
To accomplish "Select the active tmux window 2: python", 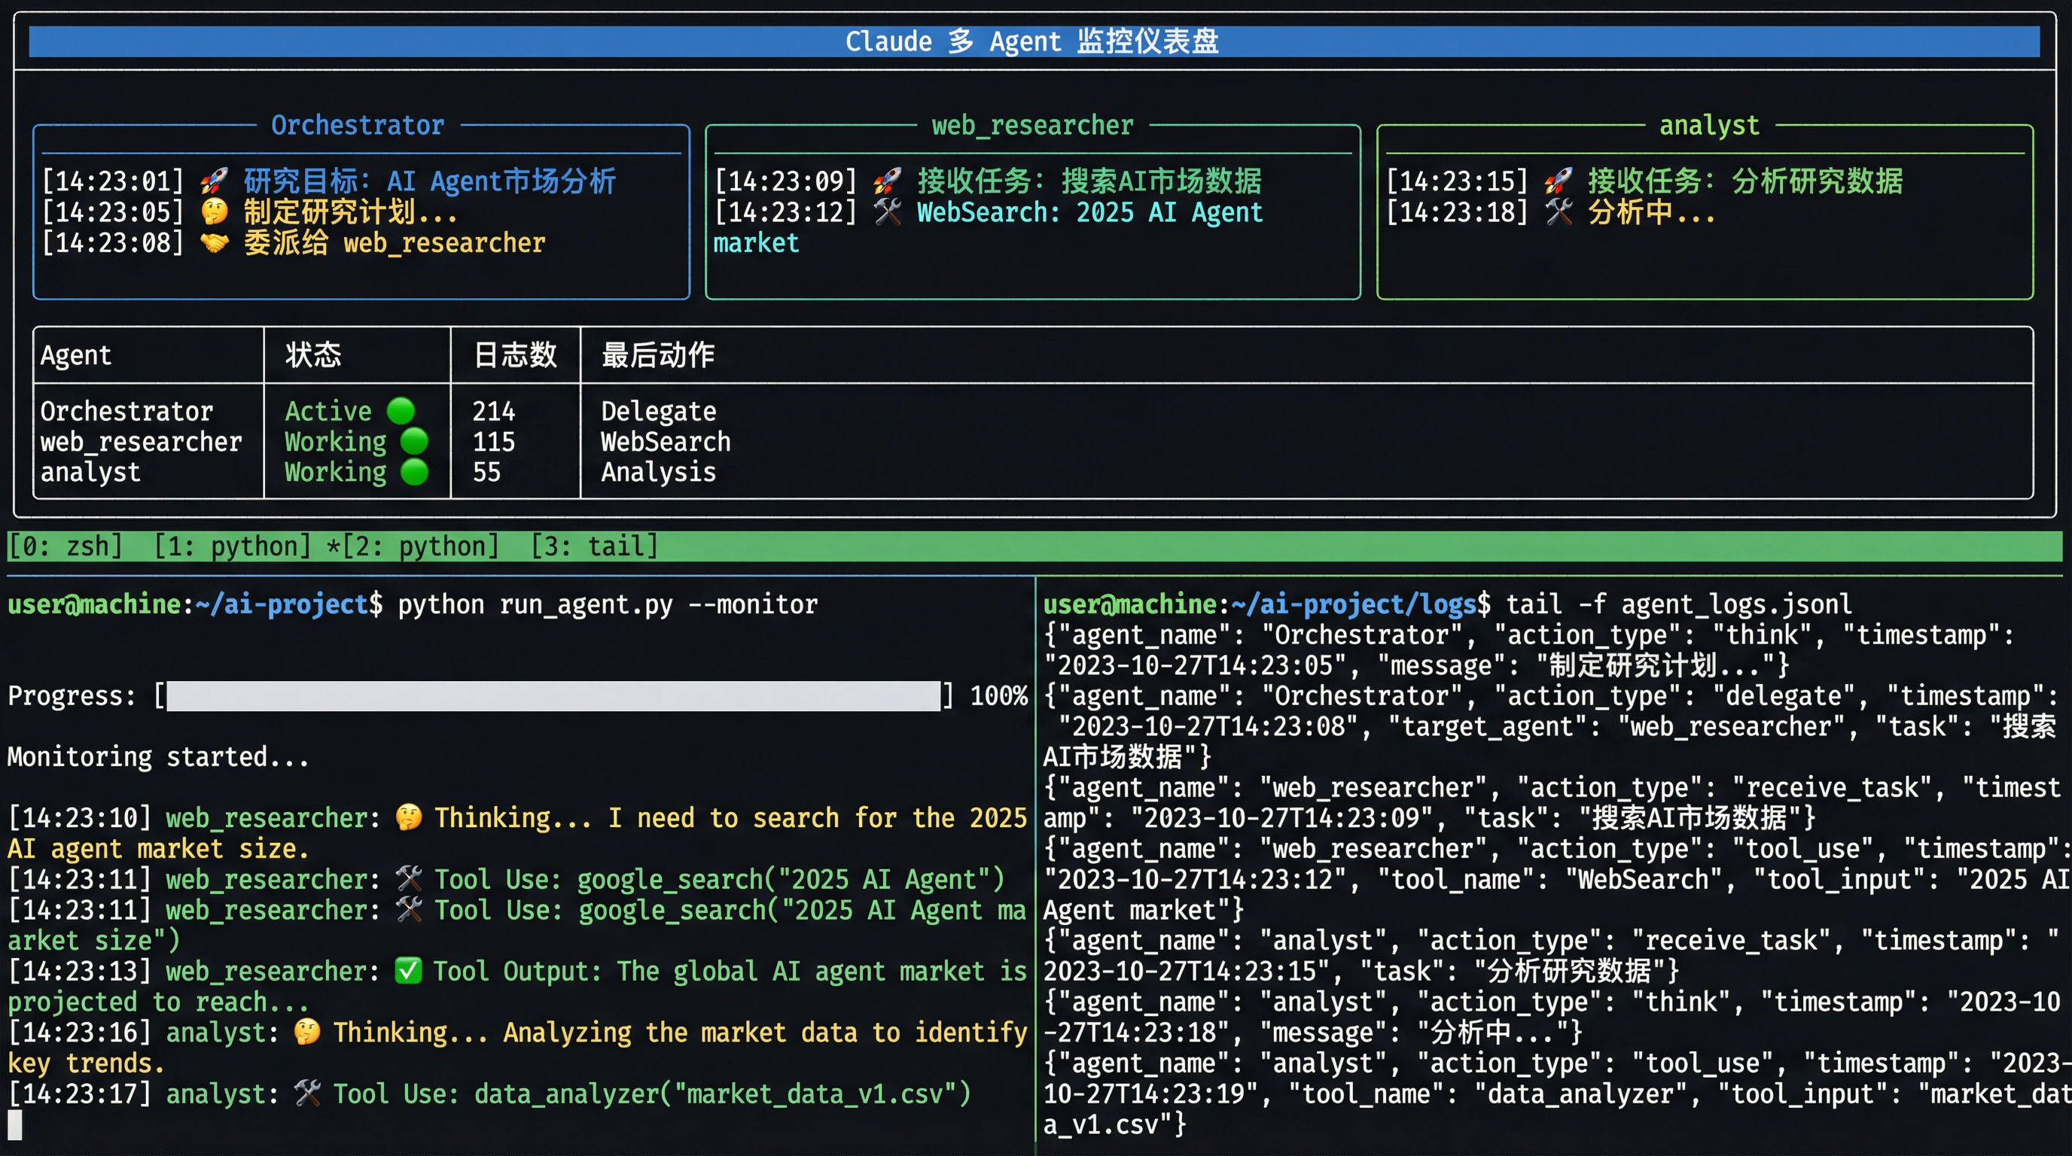I will click(x=413, y=546).
